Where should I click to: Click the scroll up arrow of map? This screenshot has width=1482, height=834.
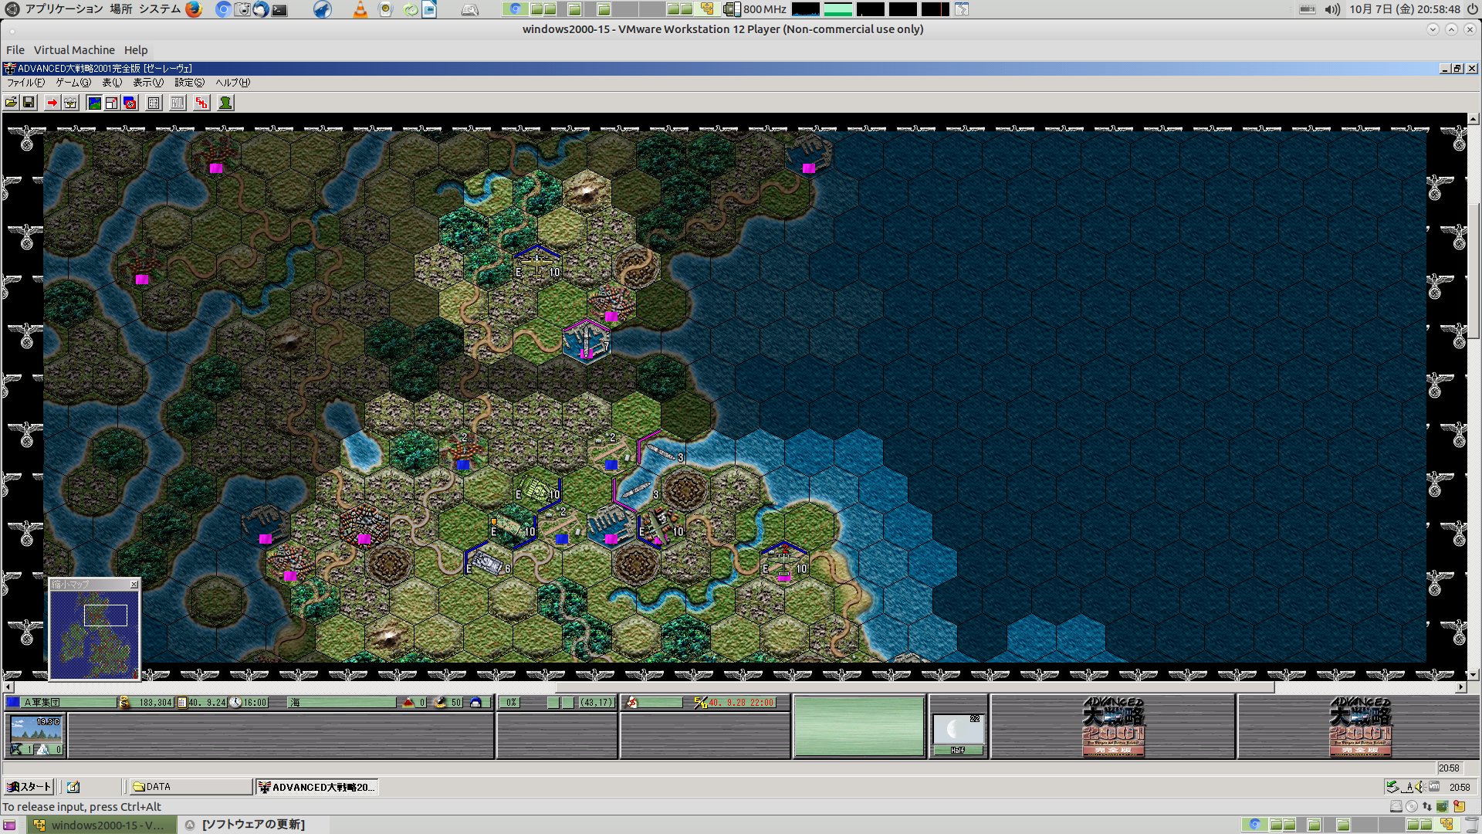1474,119
